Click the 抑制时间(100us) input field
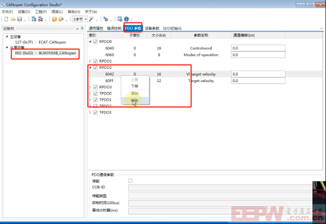The width and height of the screenshot is (326, 224). click(x=220, y=203)
